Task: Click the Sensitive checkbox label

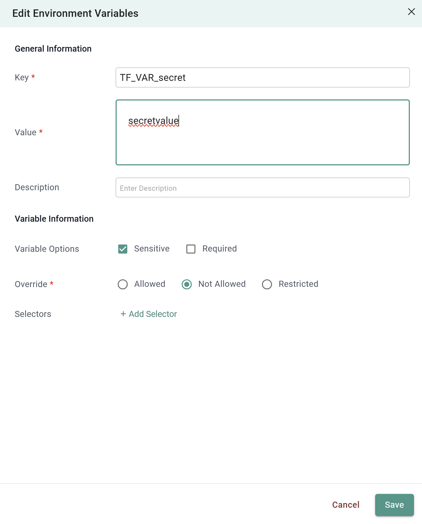Action: pyautogui.click(x=151, y=249)
